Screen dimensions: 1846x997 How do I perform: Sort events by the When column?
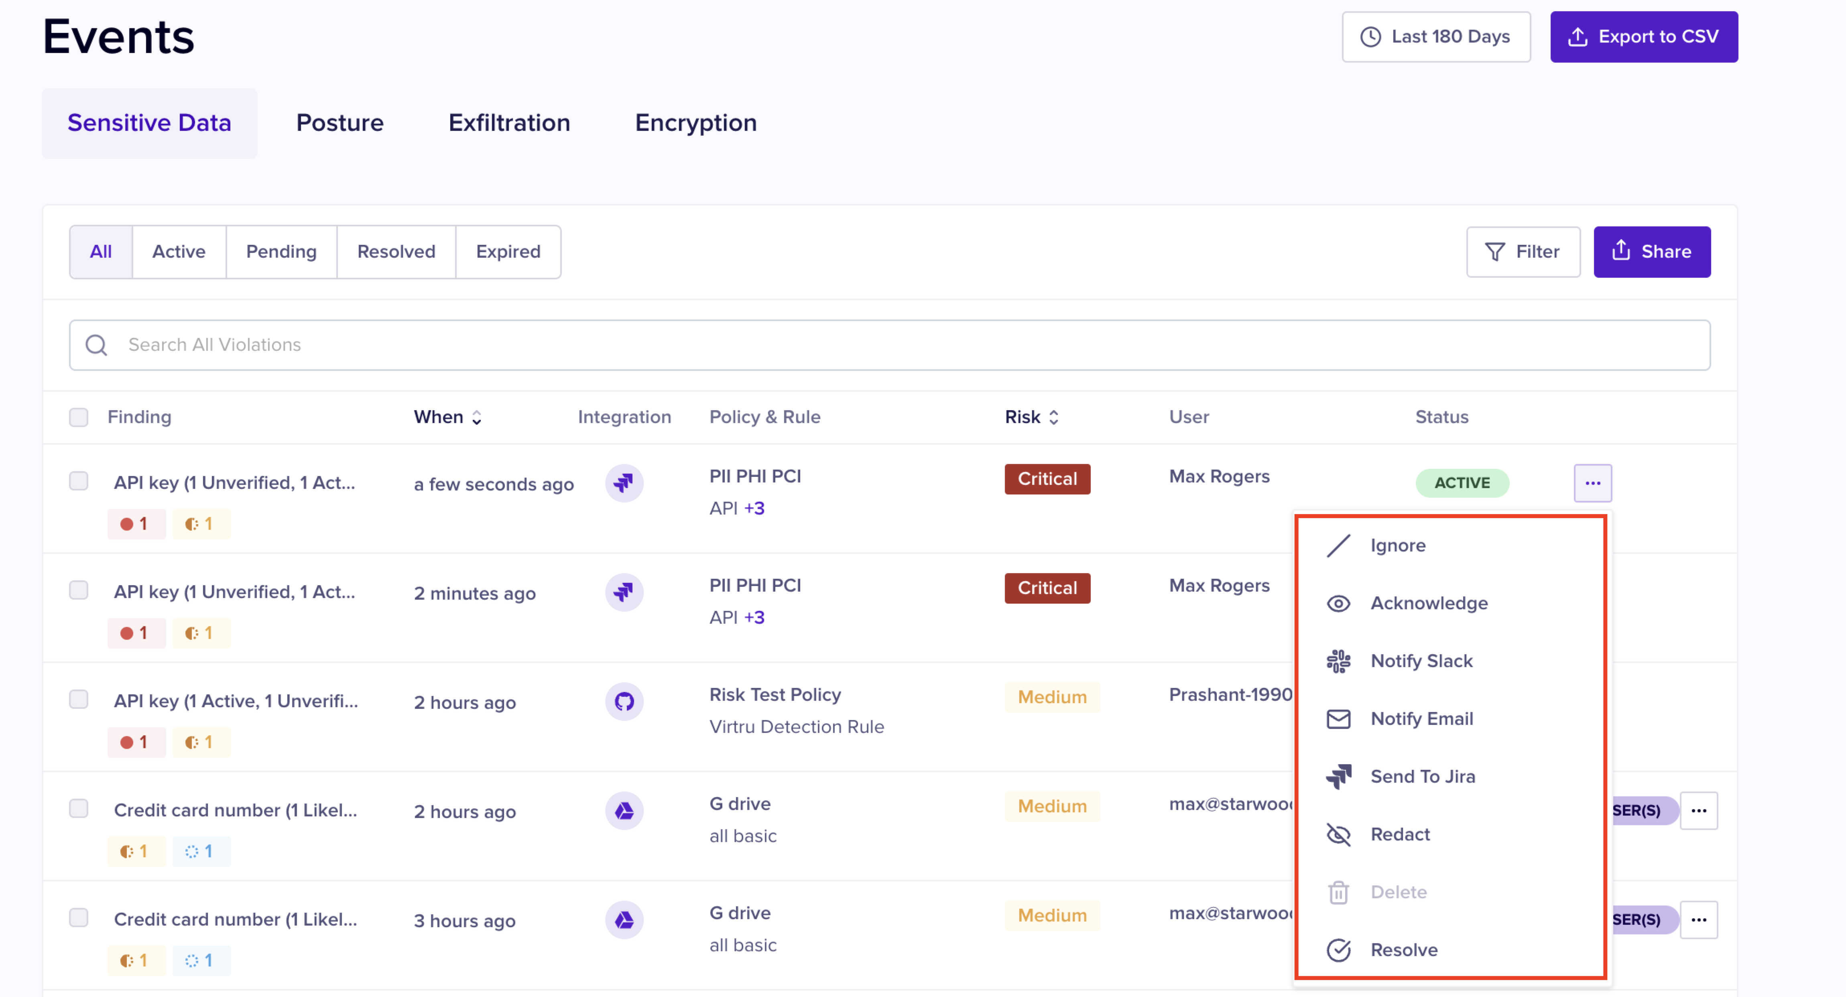pyautogui.click(x=447, y=417)
